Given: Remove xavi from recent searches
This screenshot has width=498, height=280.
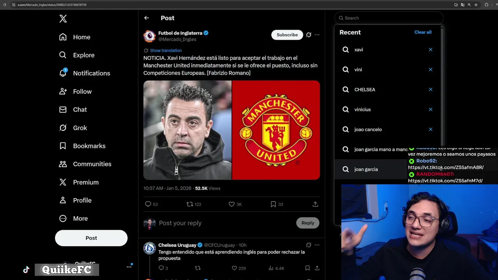Looking at the screenshot, I should [431, 50].
